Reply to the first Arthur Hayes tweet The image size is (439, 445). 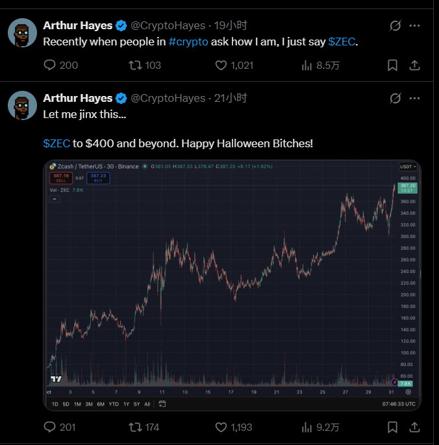(x=51, y=65)
